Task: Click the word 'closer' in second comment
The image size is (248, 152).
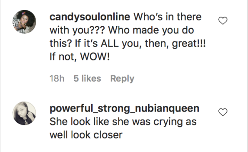Action: pos(108,135)
